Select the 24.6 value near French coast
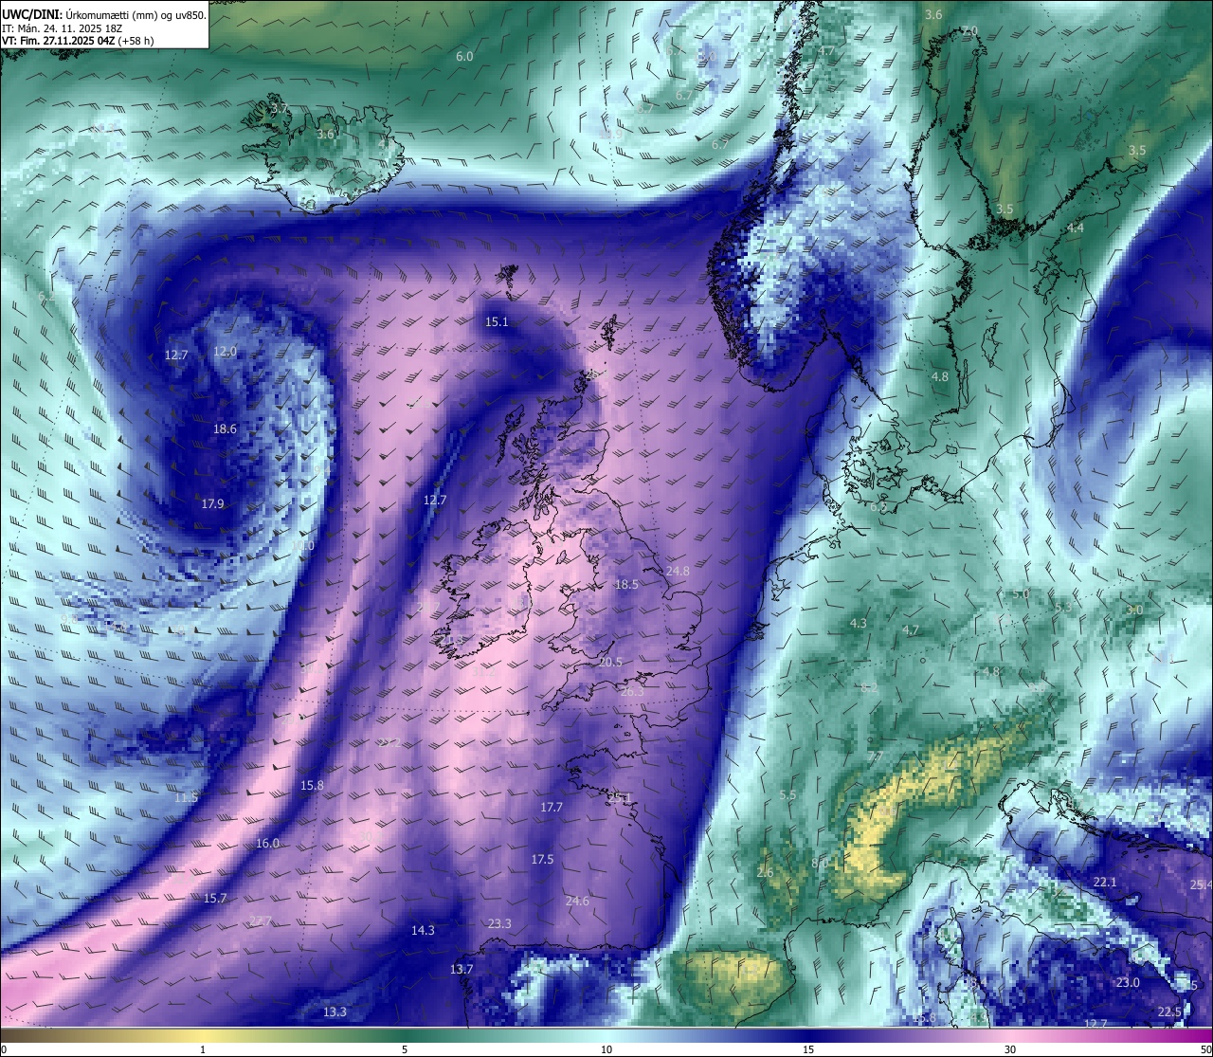The height and width of the screenshot is (1057, 1213). pos(576,902)
